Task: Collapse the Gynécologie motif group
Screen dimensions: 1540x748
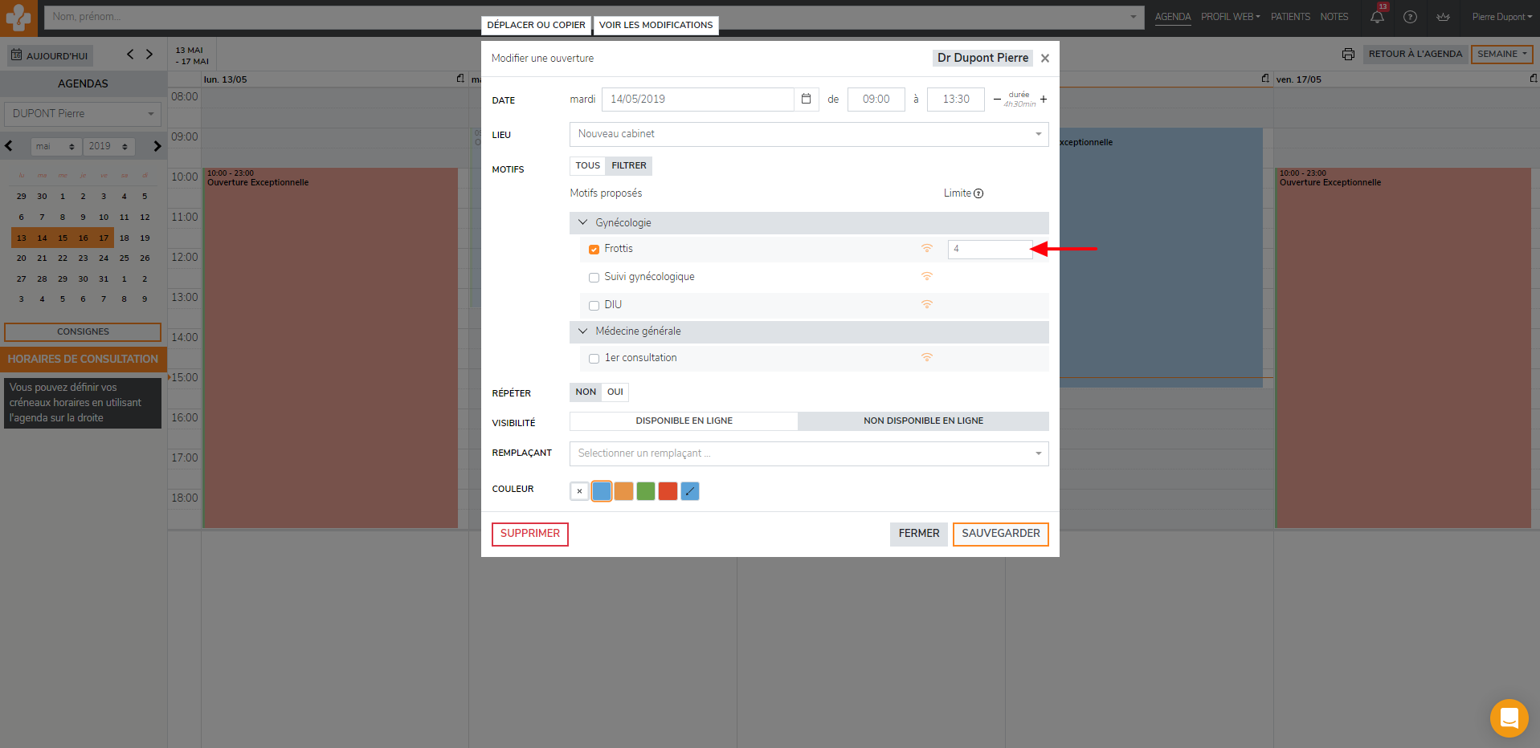Action: click(x=583, y=223)
